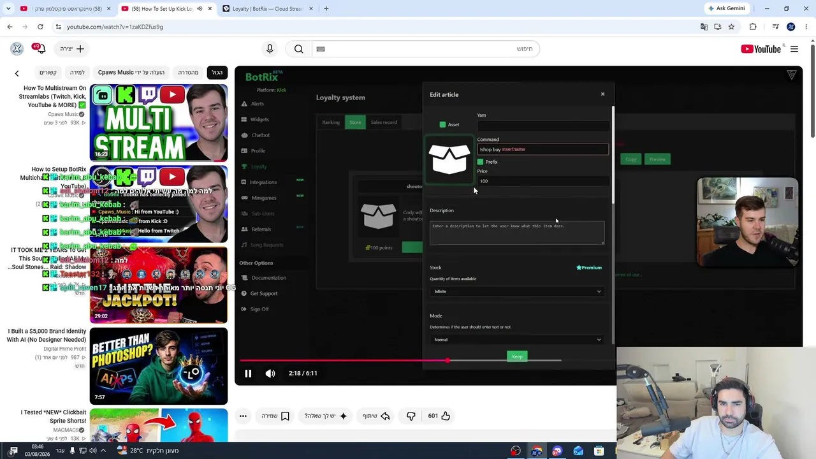Click Get Support in the BotRix sidebar
This screenshot has width=816, height=459.
pyautogui.click(x=263, y=293)
